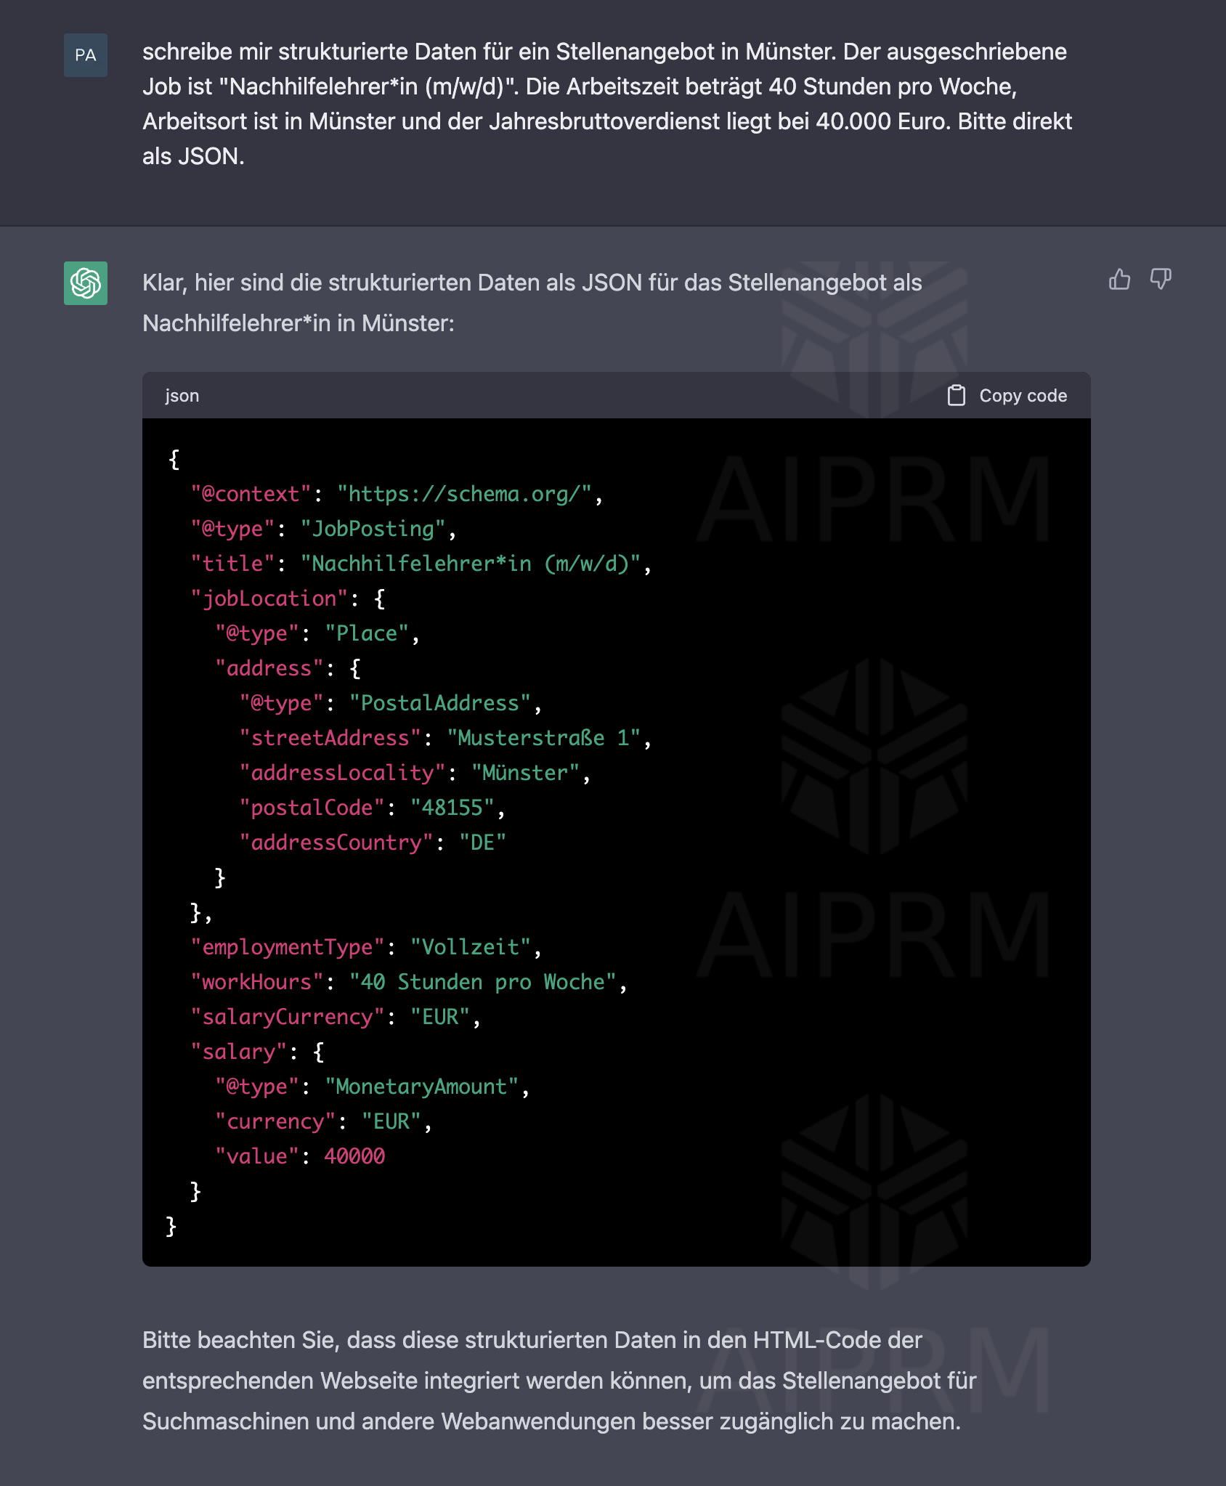The image size is (1226, 1486).
Task: Click the "Vollzeit" value
Action: click(471, 947)
